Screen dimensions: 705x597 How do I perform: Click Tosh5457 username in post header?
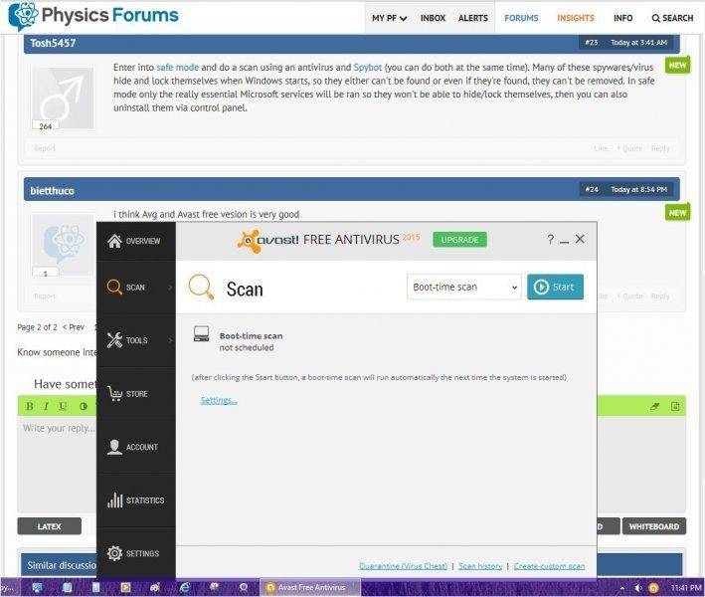pyautogui.click(x=53, y=43)
